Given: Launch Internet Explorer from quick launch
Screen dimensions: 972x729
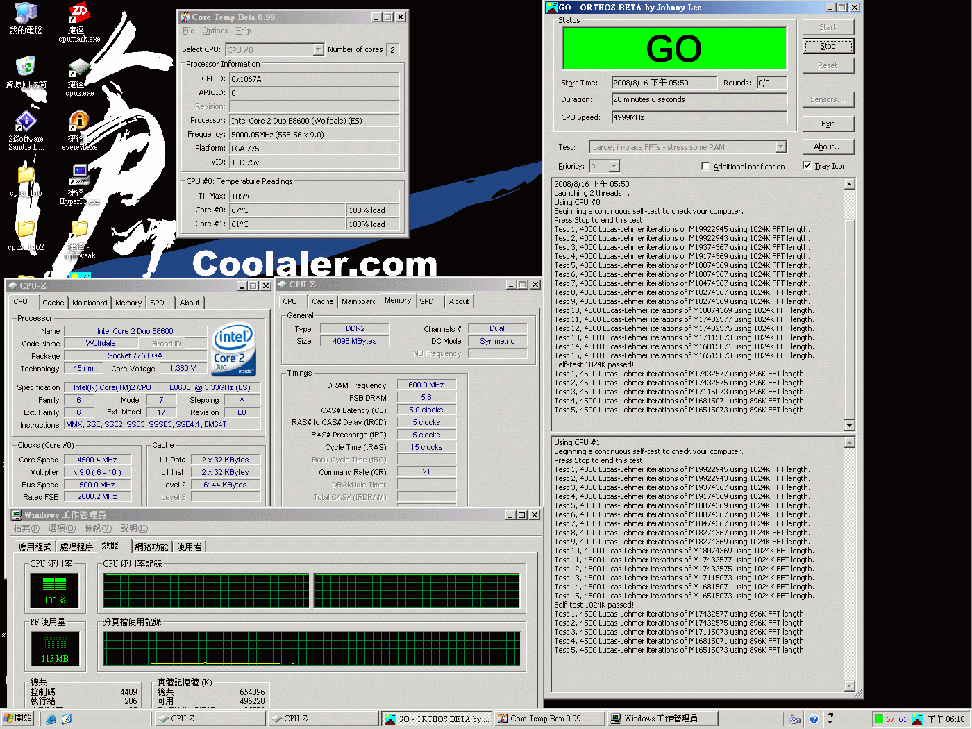Looking at the screenshot, I should 51,719.
